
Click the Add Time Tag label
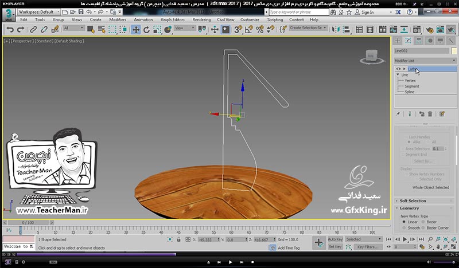(x=289, y=248)
